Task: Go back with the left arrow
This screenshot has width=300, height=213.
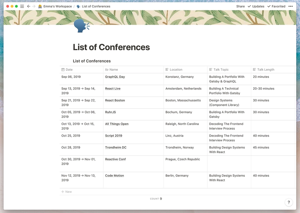Action: (x=28, y=6)
